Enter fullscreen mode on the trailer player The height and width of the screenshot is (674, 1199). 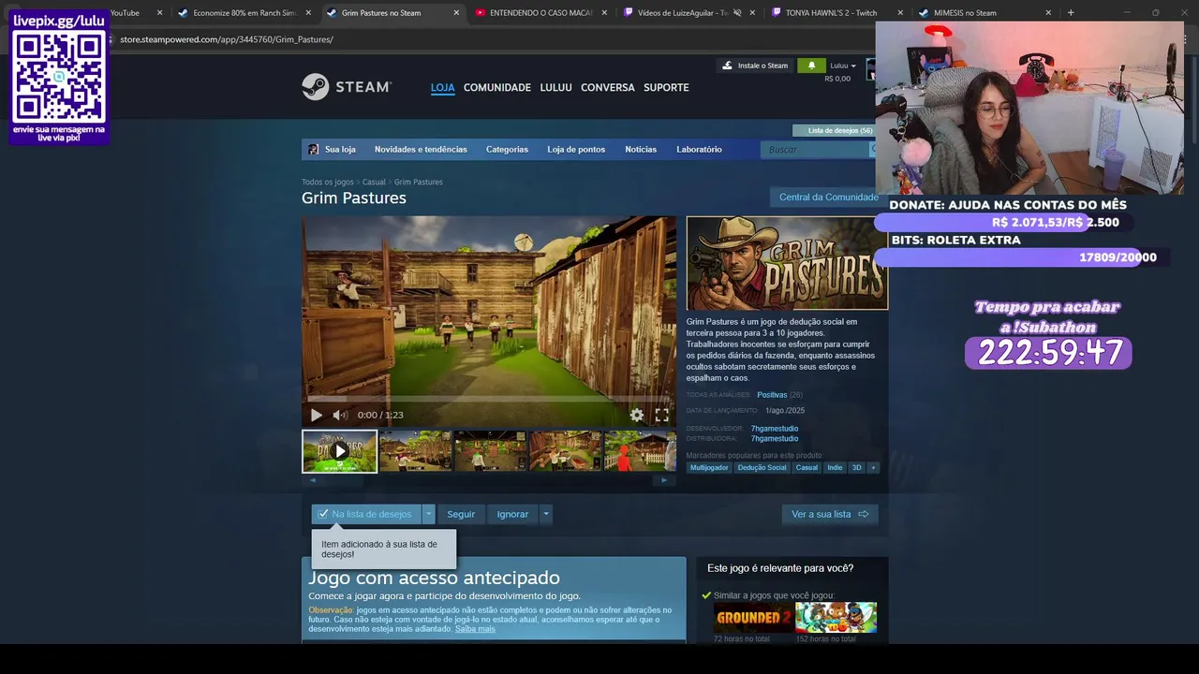661,415
